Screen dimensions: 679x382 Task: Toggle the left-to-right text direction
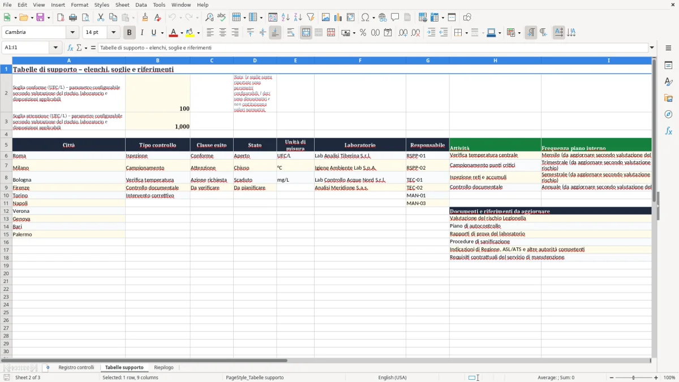tap(531, 33)
